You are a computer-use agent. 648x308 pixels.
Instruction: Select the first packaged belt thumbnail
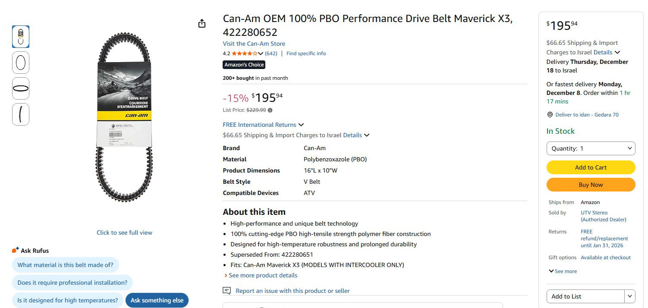tap(21, 37)
